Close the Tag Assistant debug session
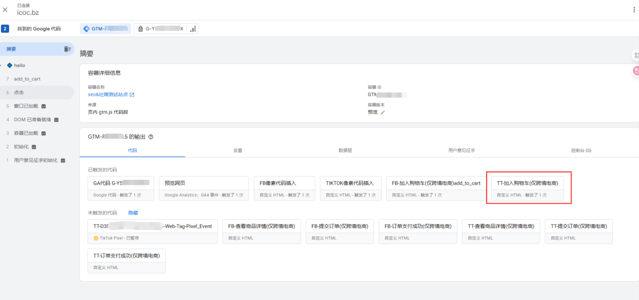Viewport: 639px width, 300px height. 5,9
